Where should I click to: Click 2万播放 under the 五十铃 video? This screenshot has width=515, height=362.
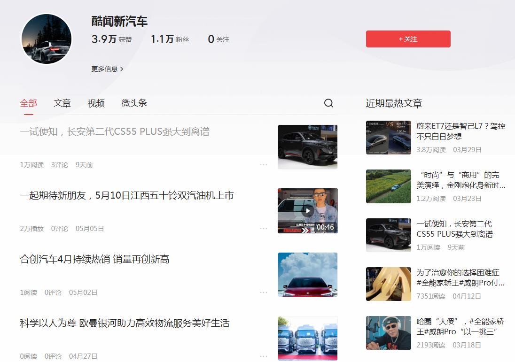click(x=32, y=229)
